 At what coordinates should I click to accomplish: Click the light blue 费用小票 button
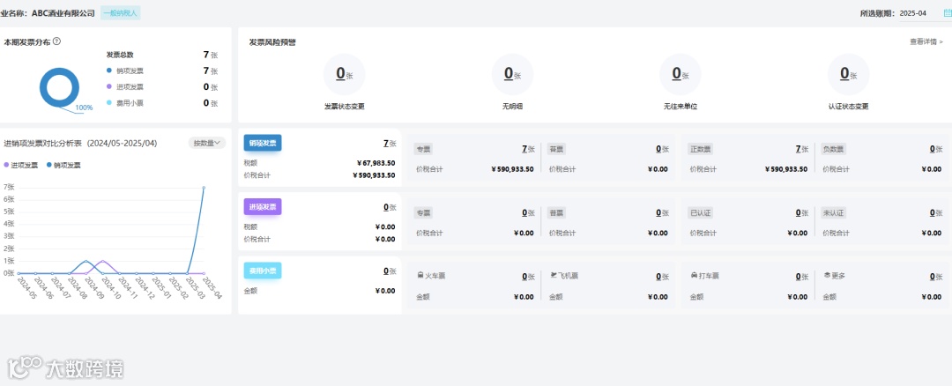(x=263, y=271)
